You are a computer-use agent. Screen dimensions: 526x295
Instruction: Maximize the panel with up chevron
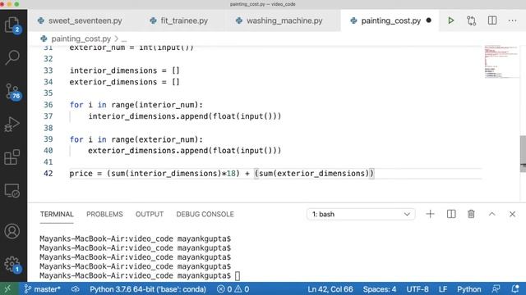[x=491, y=214]
